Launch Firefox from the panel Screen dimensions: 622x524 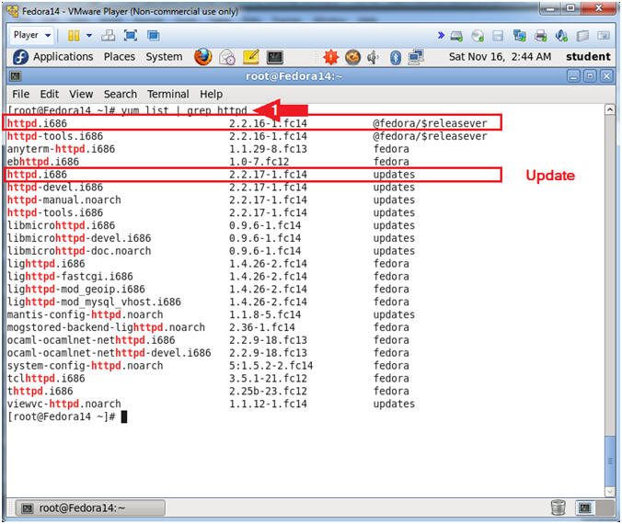click(x=202, y=57)
